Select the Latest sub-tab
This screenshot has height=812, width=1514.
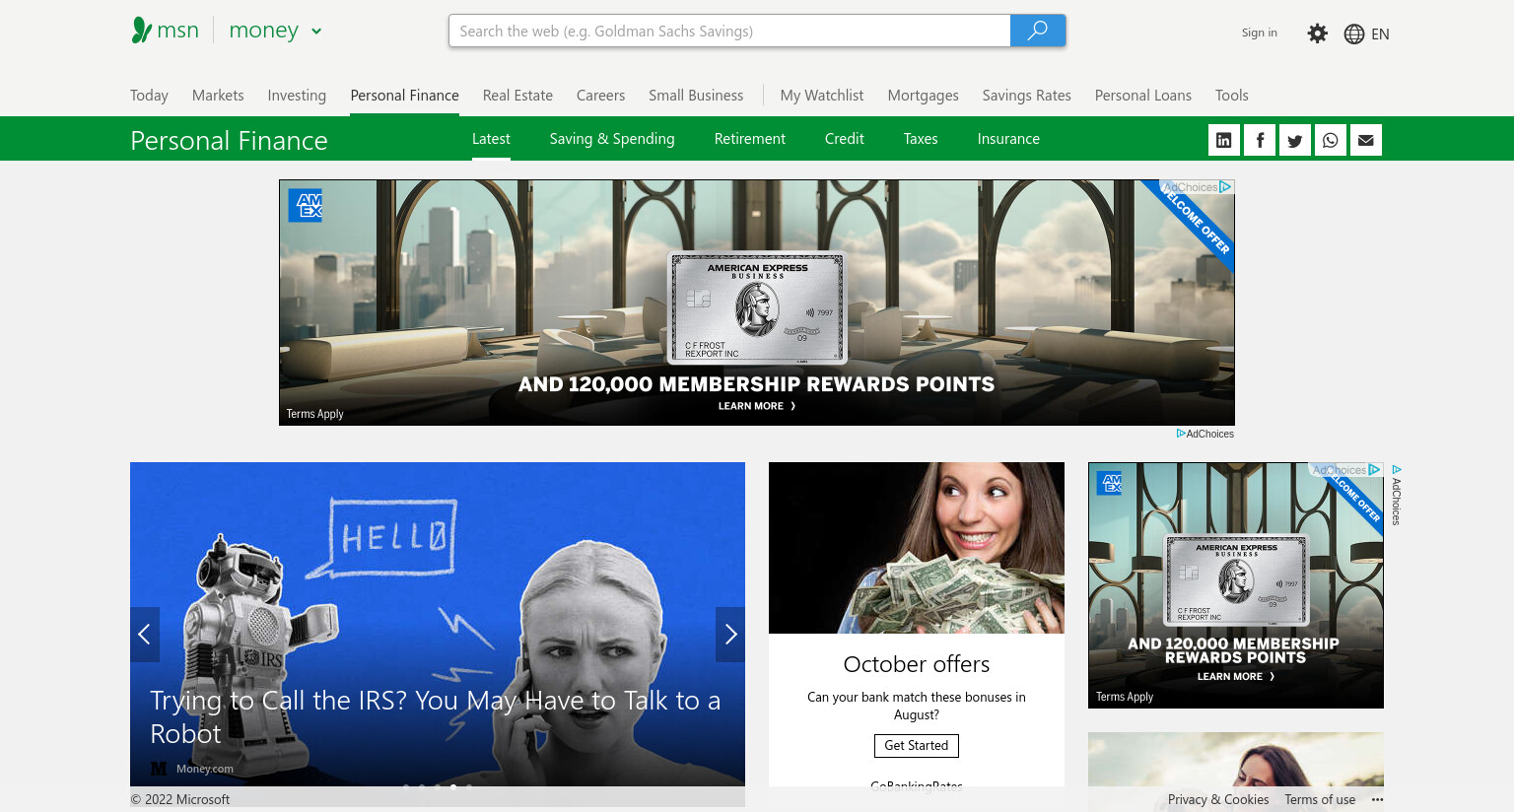[x=491, y=139]
